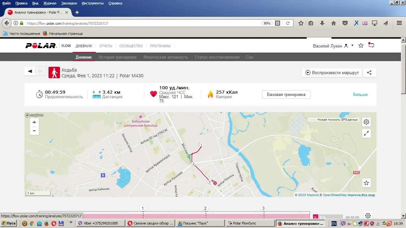The height and width of the screenshot is (228, 406).
Task: Open chart settings gear below the map
Action: [x=368, y=216]
